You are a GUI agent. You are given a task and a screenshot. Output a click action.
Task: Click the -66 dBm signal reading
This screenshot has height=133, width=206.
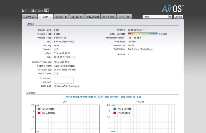(x=163, y=34)
